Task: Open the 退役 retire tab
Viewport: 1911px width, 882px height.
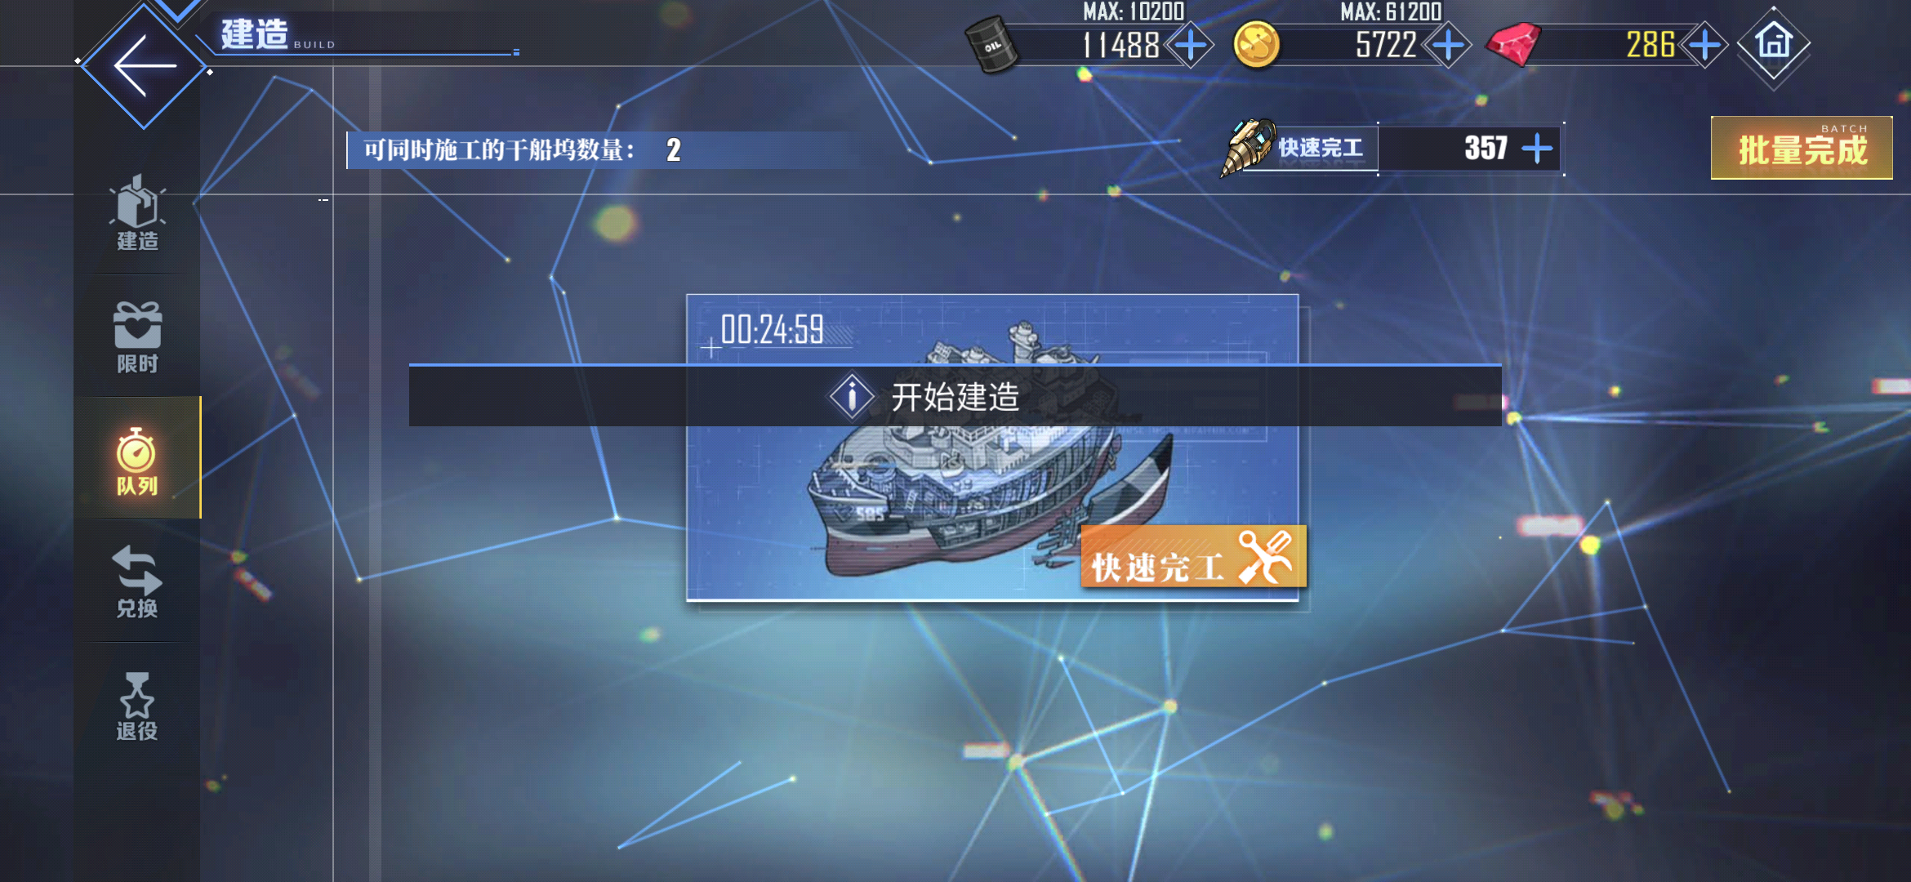Action: pos(137,706)
